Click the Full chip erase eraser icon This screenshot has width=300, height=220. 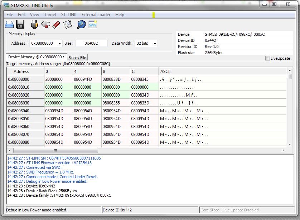click(56, 25)
